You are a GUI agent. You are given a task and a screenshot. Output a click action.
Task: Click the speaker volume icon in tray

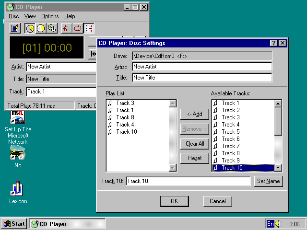[x=280, y=224]
